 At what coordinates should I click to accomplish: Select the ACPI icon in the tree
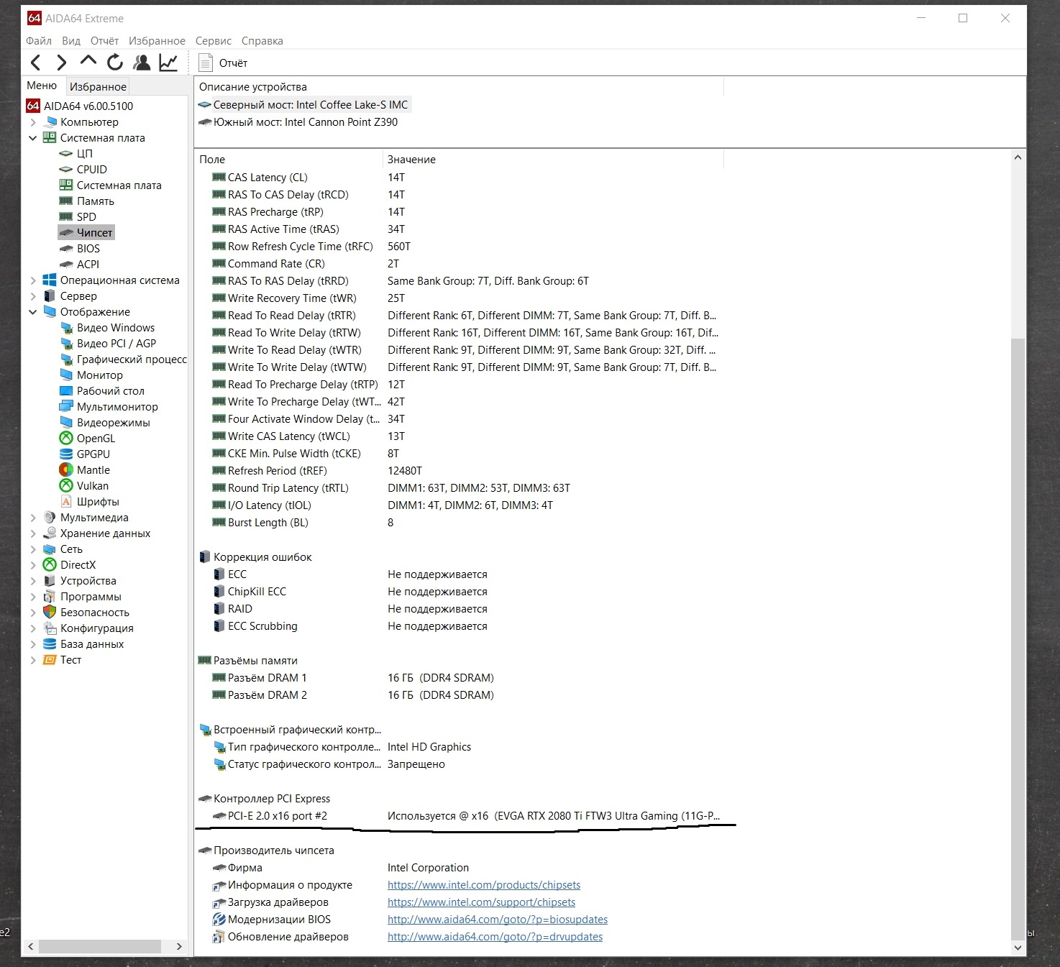[66, 265]
